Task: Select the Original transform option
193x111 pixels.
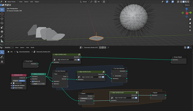Action: point(15,81)
